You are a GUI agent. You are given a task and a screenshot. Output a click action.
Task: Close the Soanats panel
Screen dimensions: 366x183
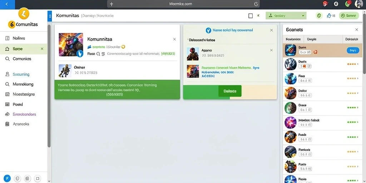357,30
